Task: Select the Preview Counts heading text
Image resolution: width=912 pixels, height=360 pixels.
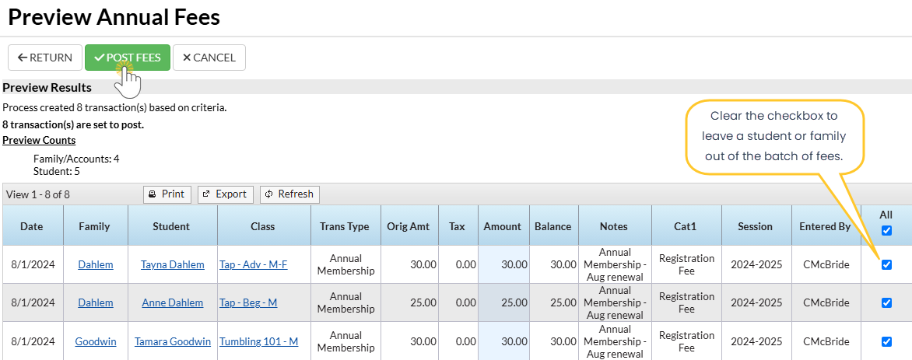Action: (39, 140)
